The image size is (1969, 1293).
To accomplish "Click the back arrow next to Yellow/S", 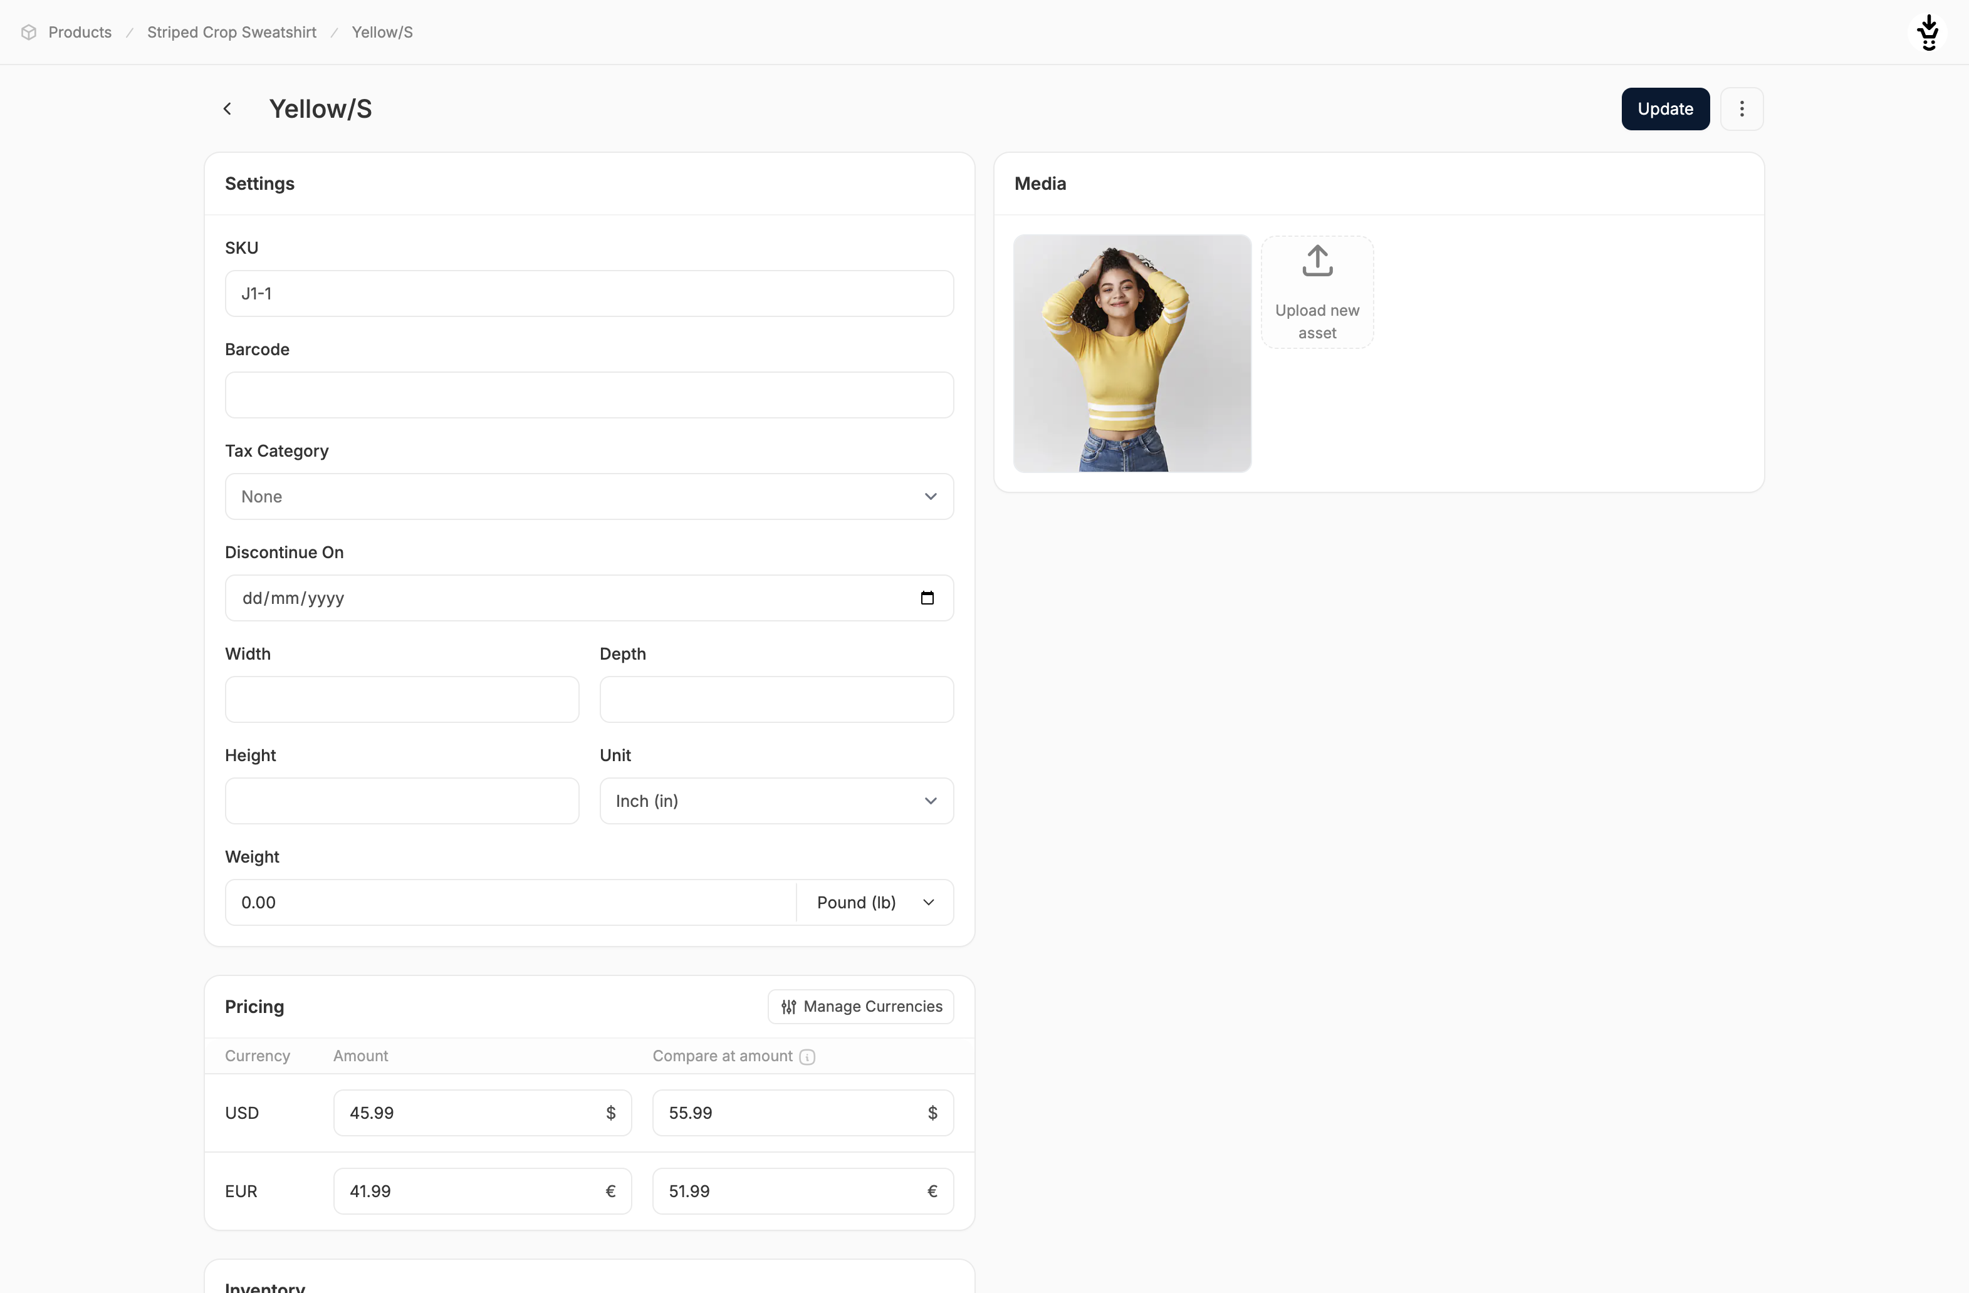I will 227,109.
